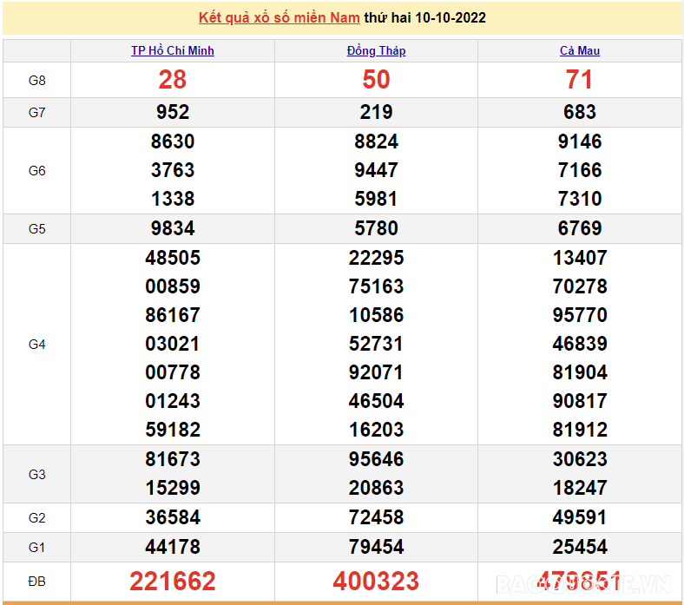Select the red G8 number 28
The width and height of the screenshot is (684, 605).
tap(173, 80)
